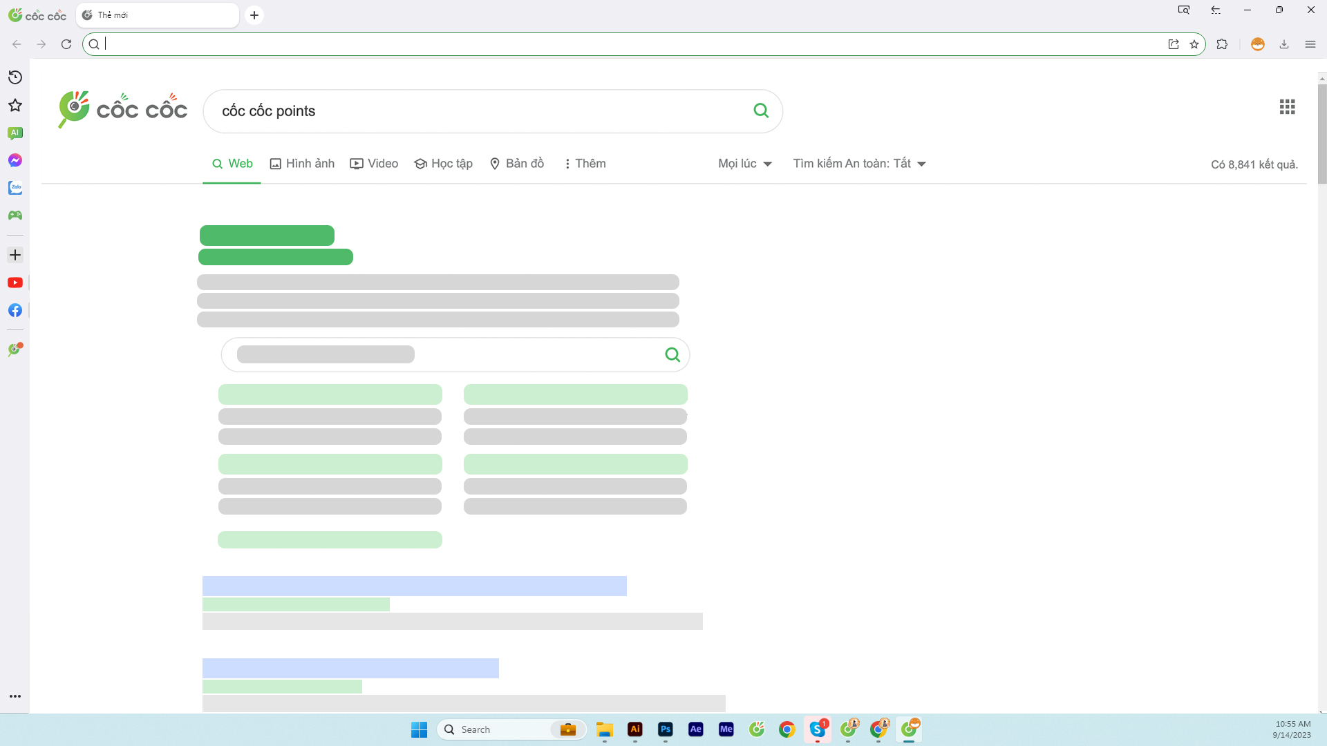Open the Bookmarks star in sidebar
The height and width of the screenshot is (746, 1327).
(15, 105)
